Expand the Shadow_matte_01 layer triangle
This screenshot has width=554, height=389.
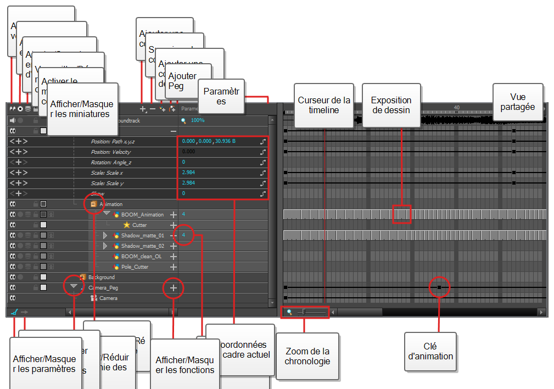(105, 236)
